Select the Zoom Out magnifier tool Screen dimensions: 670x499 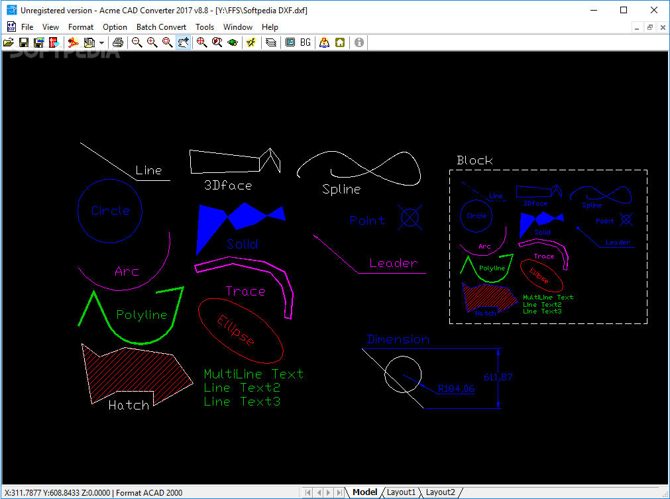(137, 42)
